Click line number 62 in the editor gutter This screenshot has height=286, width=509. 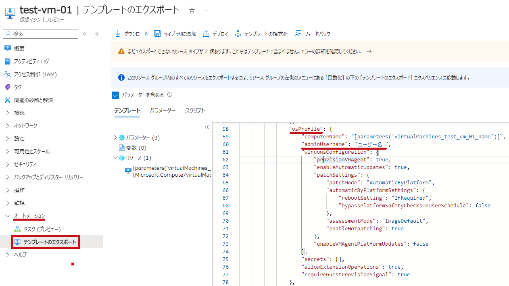[x=225, y=160]
